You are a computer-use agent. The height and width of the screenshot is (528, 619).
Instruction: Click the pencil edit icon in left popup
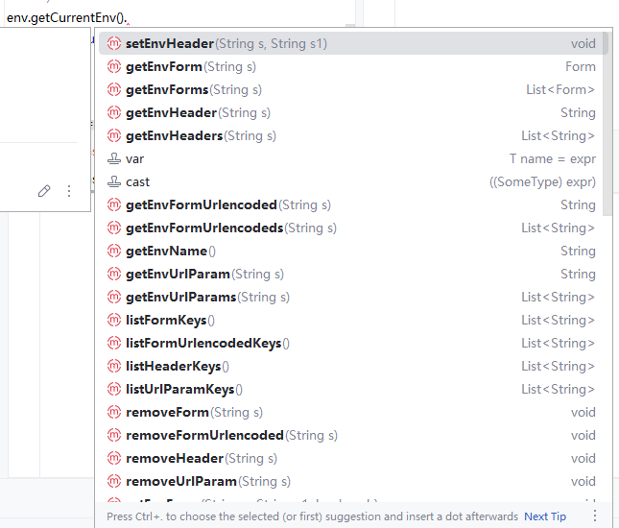click(44, 191)
